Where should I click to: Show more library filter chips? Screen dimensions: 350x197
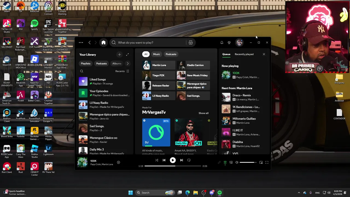pyautogui.click(x=127, y=63)
